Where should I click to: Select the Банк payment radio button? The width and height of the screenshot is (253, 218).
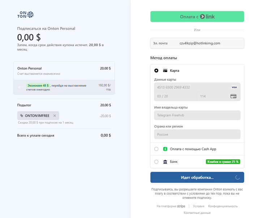point(156,162)
